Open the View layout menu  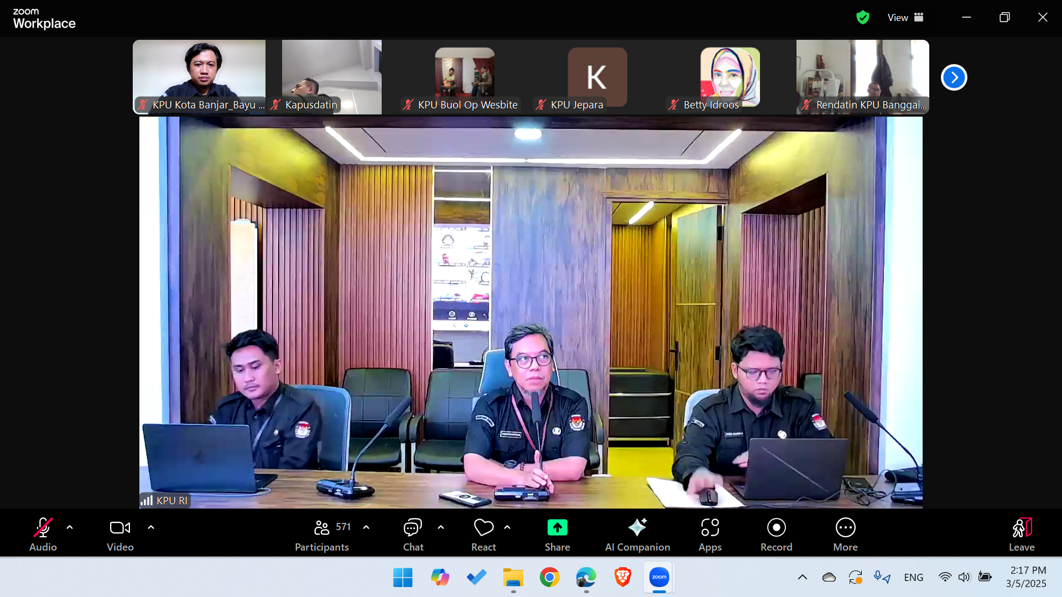coord(905,18)
